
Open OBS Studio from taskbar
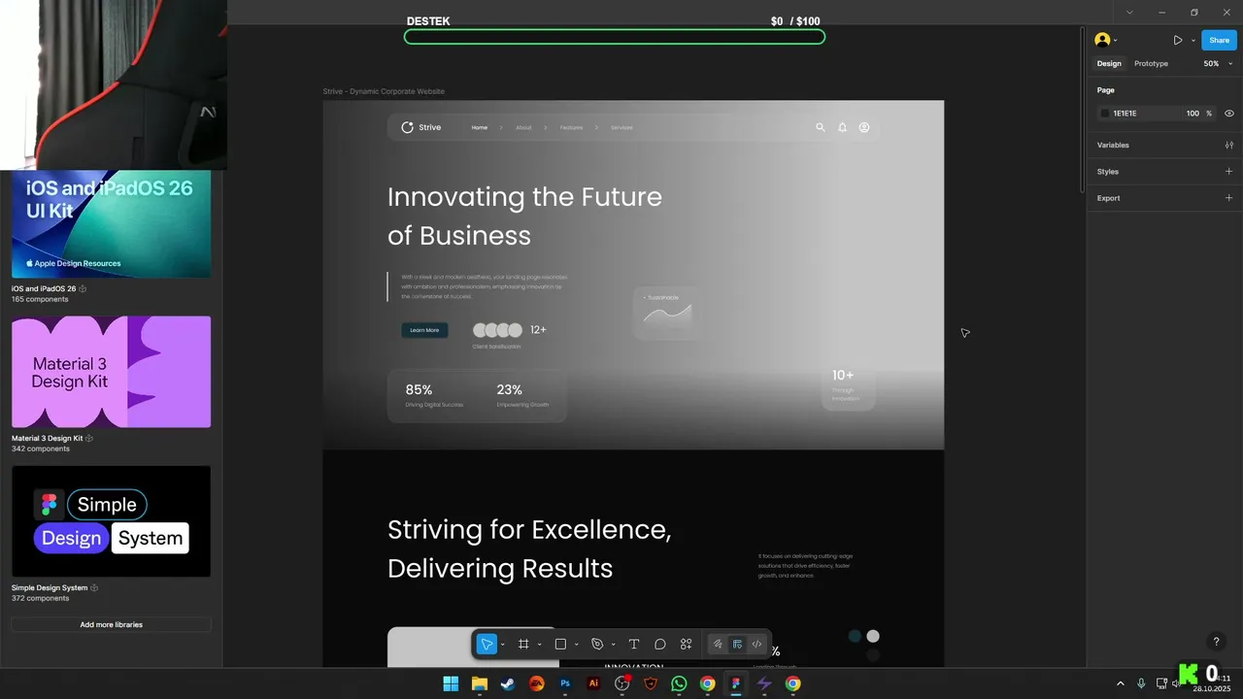tap(622, 683)
